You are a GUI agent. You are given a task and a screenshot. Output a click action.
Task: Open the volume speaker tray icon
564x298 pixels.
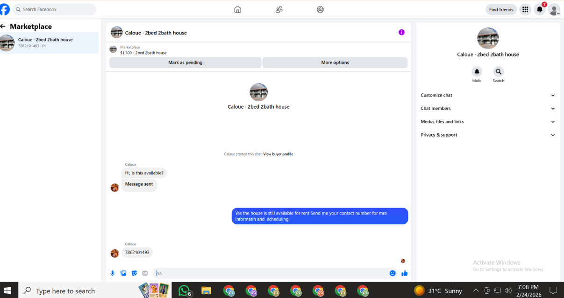(x=508, y=291)
